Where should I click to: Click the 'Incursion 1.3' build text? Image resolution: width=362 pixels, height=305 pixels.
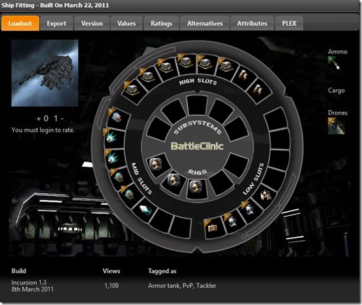pyautogui.click(x=29, y=282)
